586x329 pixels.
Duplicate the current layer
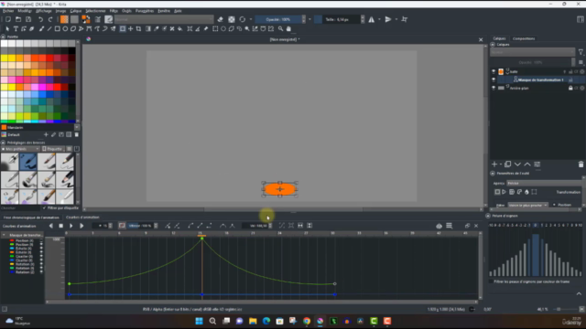507,164
